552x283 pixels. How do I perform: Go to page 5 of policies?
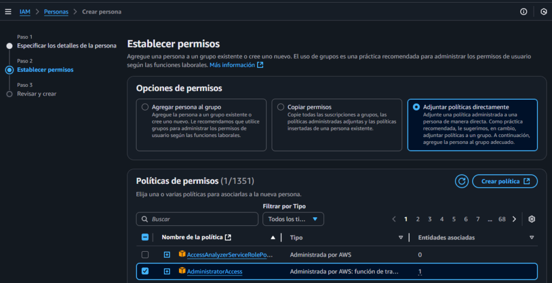coord(454,219)
